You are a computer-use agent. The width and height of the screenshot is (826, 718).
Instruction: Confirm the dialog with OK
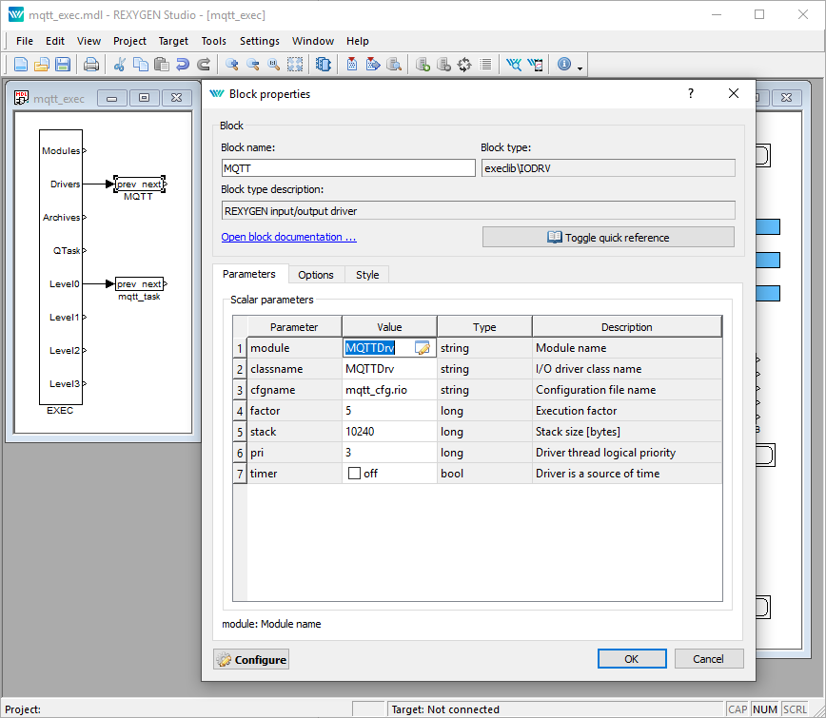[632, 659]
